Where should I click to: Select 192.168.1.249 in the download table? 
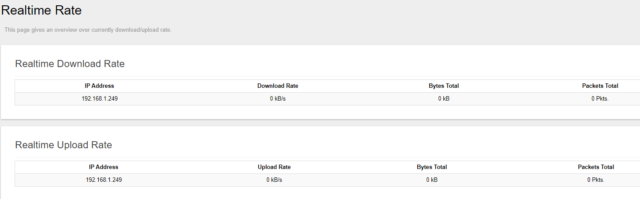tap(100, 99)
